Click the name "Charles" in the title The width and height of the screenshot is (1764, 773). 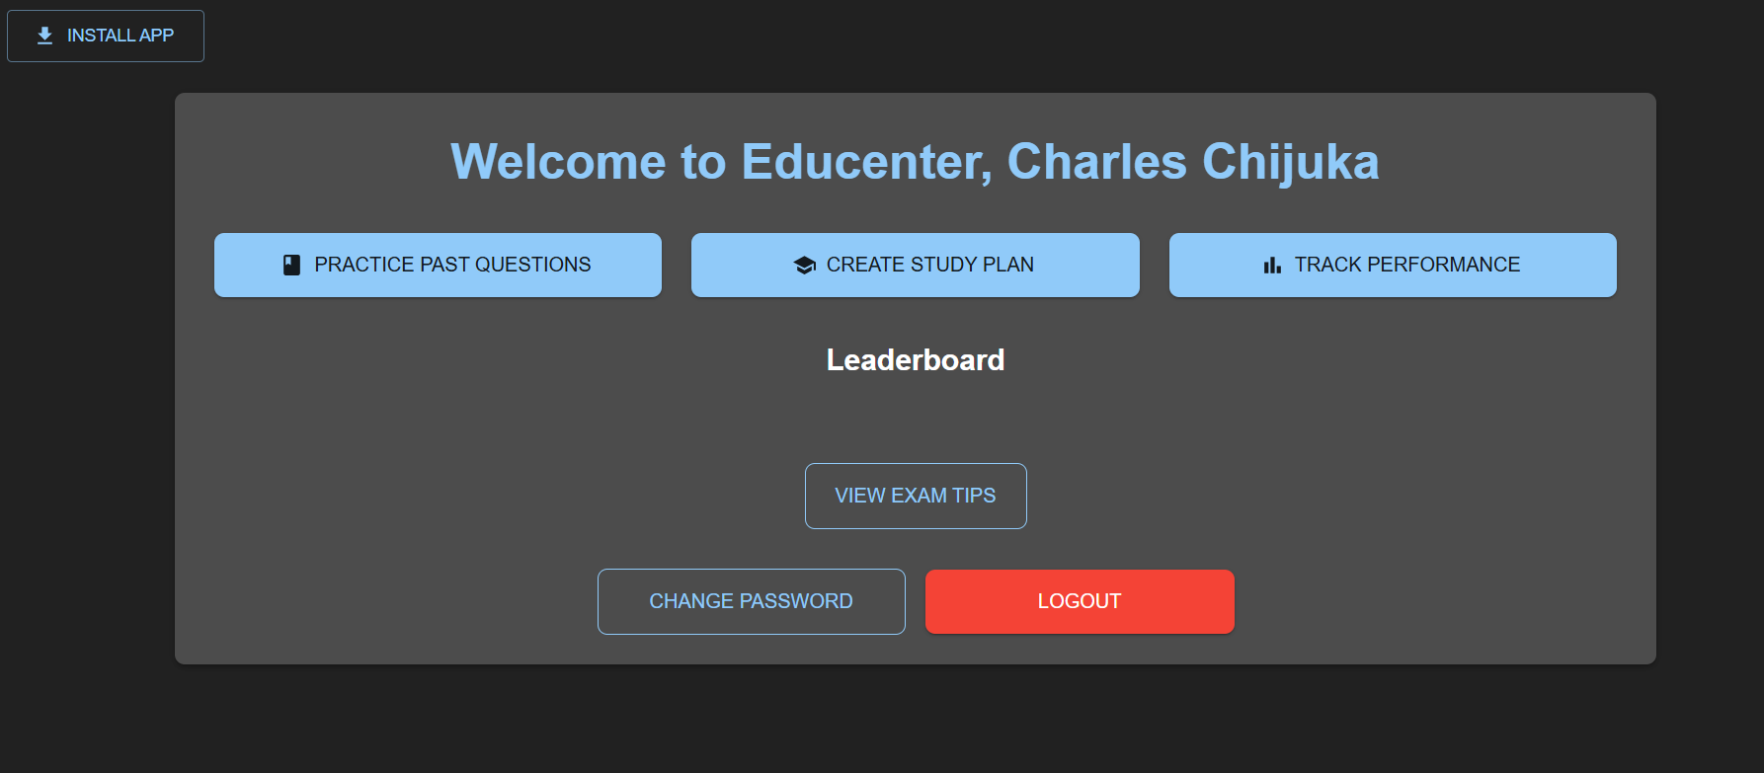1096,162
